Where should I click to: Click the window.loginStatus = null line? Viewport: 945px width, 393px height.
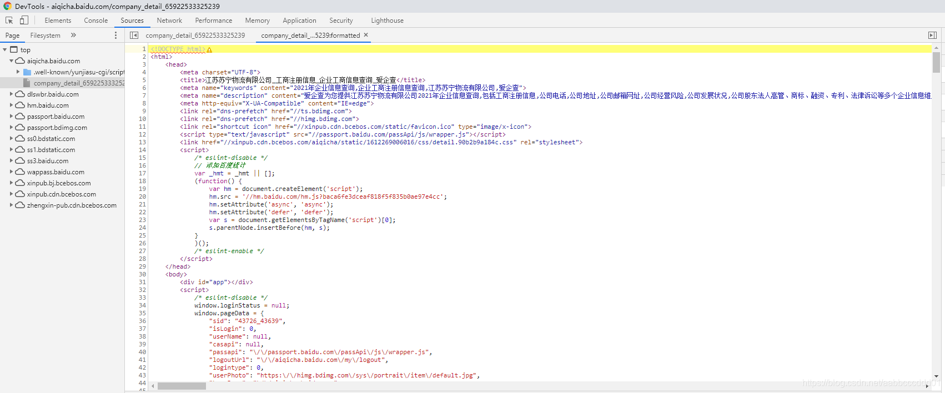tap(242, 305)
